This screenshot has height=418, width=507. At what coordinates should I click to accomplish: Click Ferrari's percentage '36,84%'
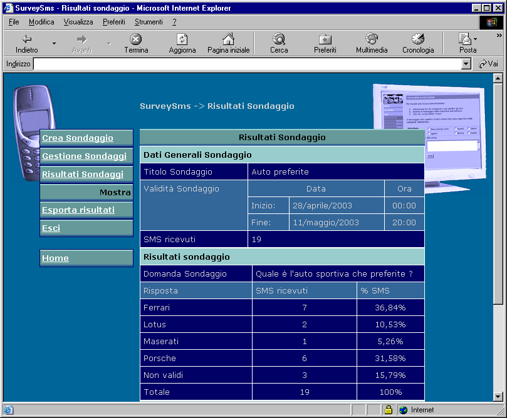click(390, 308)
